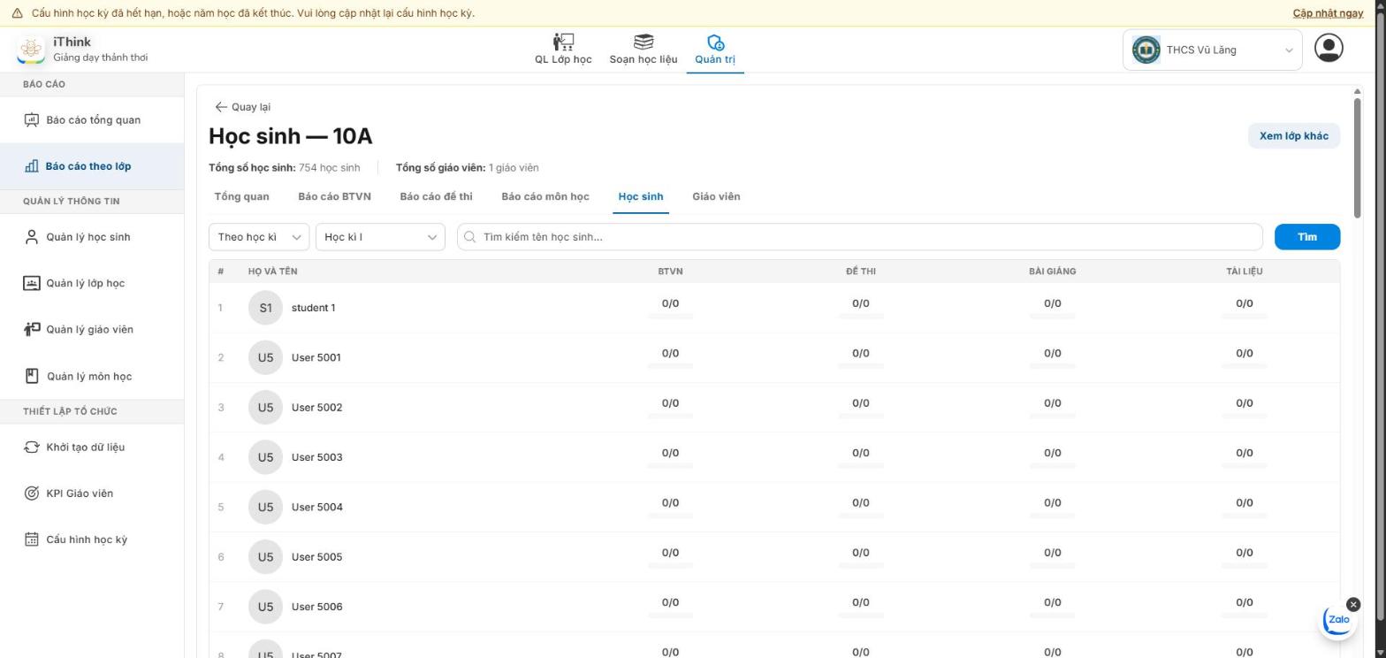Open Báo cáo theo lớp in sidebar

pos(92,166)
